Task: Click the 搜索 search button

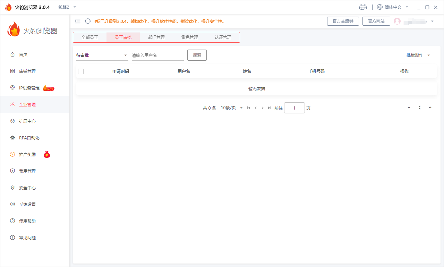Action: [197, 55]
